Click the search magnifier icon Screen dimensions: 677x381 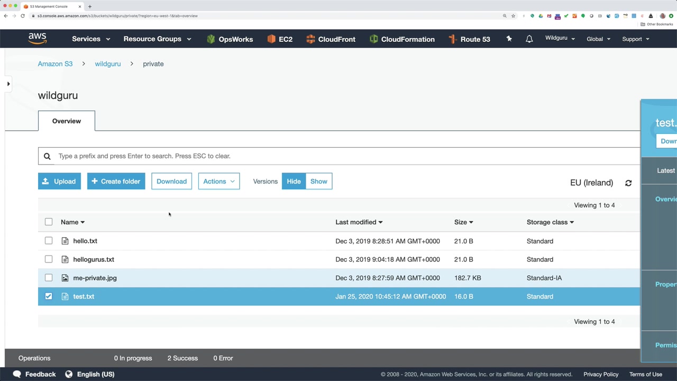[47, 156]
